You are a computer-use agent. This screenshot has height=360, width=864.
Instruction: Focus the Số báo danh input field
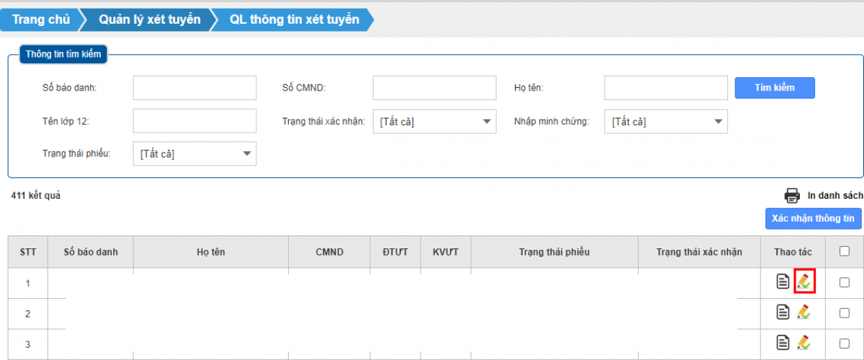pos(194,88)
